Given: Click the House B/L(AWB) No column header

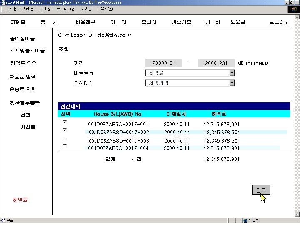Looking at the screenshot, I should pos(117,114).
